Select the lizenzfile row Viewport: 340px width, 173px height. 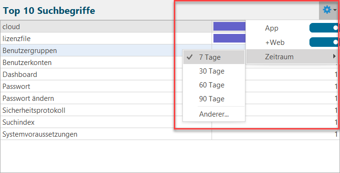pos(106,38)
